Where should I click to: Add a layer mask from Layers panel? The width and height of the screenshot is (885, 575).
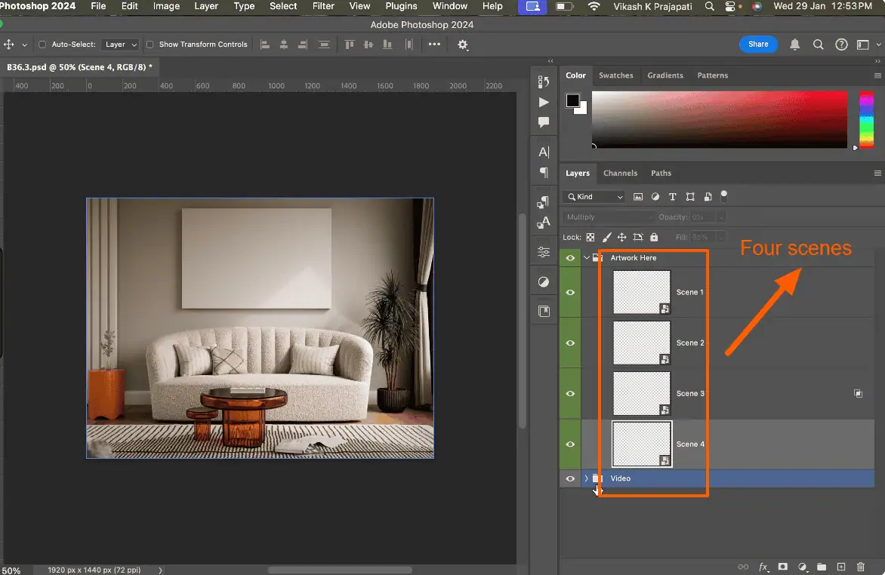(x=783, y=567)
